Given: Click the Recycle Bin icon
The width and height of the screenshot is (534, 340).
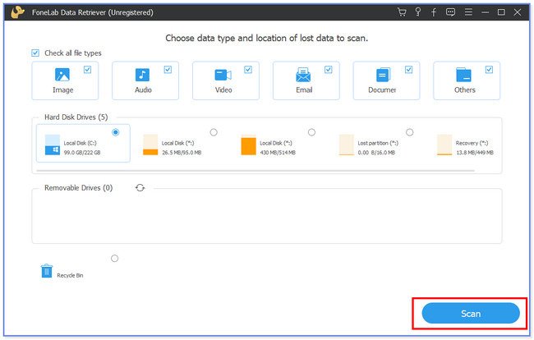Looking at the screenshot, I should point(47,271).
